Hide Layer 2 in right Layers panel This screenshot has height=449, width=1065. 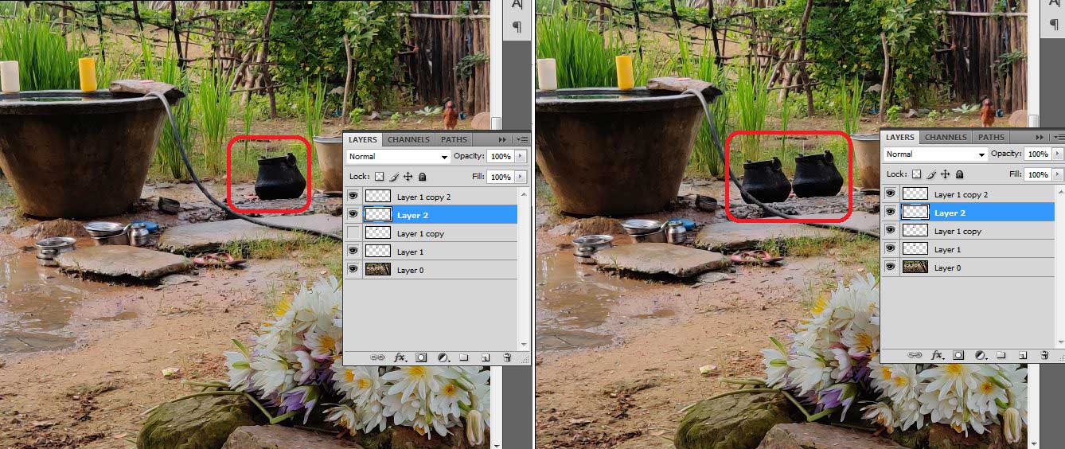click(891, 213)
